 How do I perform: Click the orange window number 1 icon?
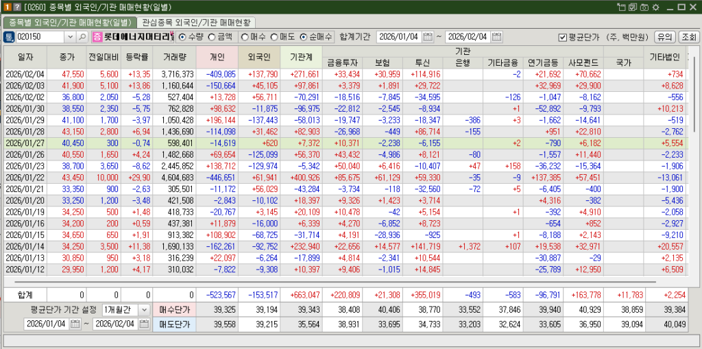point(7,7)
